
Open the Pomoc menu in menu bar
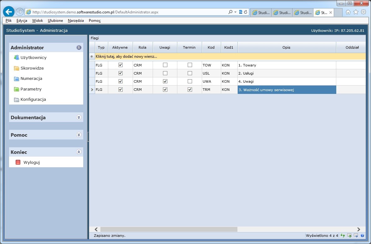pos(95,21)
